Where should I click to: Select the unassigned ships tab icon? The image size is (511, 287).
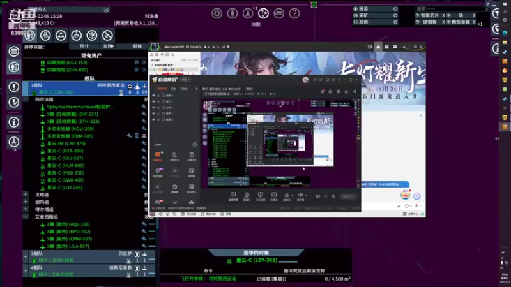click(x=76, y=35)
